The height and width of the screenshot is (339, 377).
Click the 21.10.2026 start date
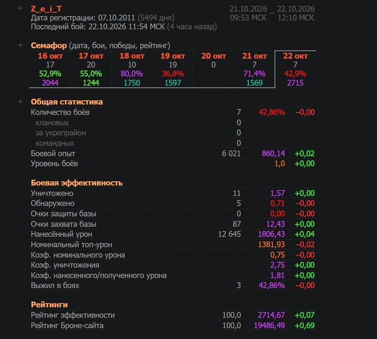[248, 9]
